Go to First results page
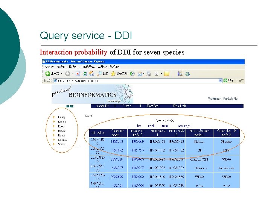Screen dimensions: 271x203 [138, 126]
